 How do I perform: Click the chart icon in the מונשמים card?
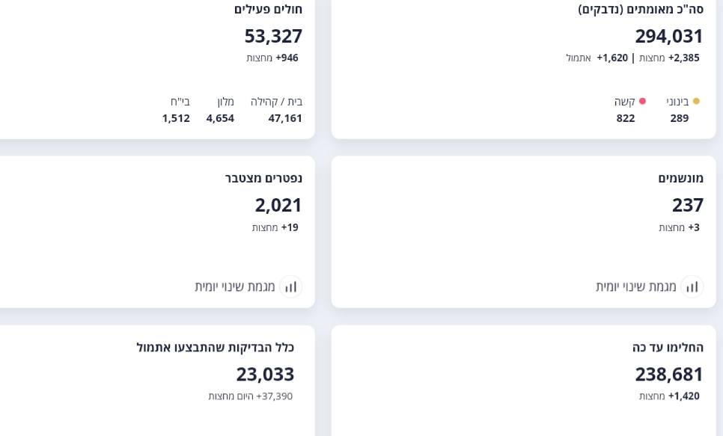click(x=692, y=286)
